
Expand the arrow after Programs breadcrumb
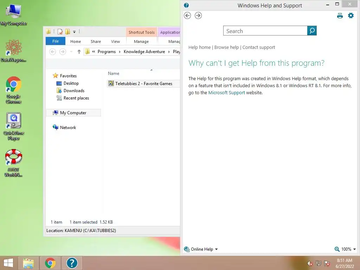120,52
